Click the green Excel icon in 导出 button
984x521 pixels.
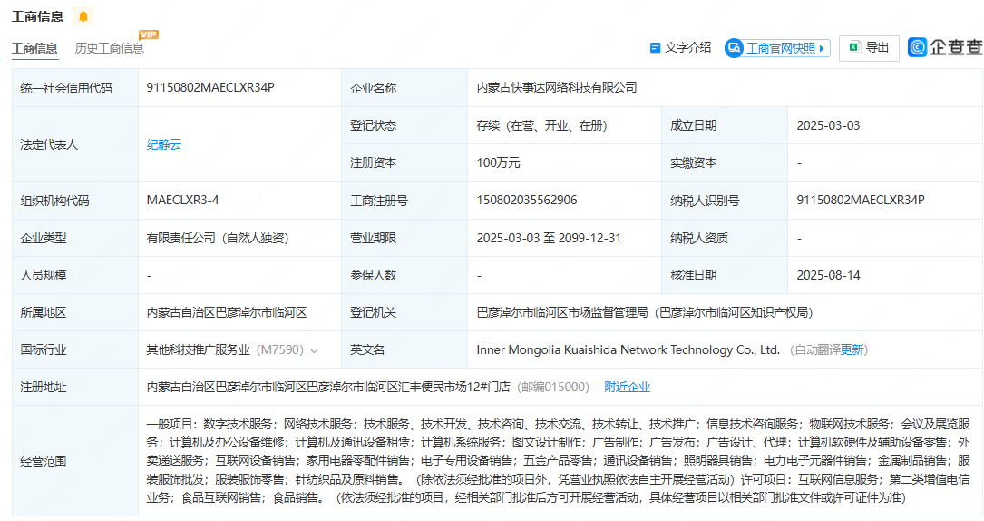coord(853,48)
